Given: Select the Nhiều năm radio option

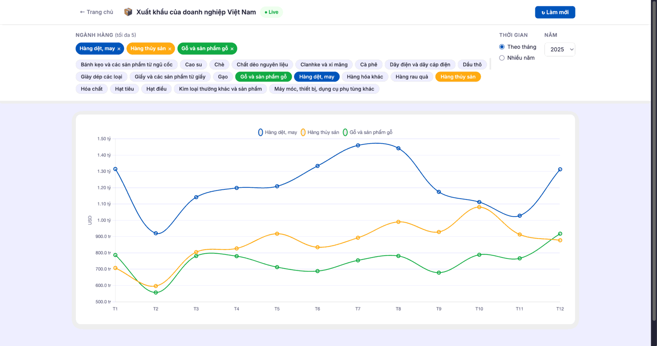Looking at the screenshot, I should (502, 58).
